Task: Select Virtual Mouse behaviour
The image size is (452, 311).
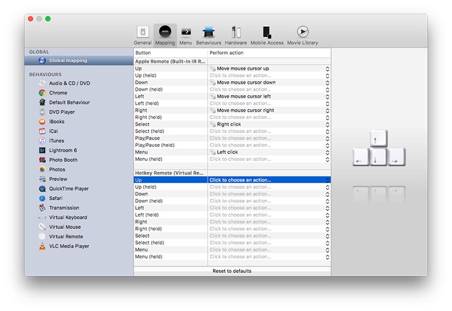Action: coord(65,227)
